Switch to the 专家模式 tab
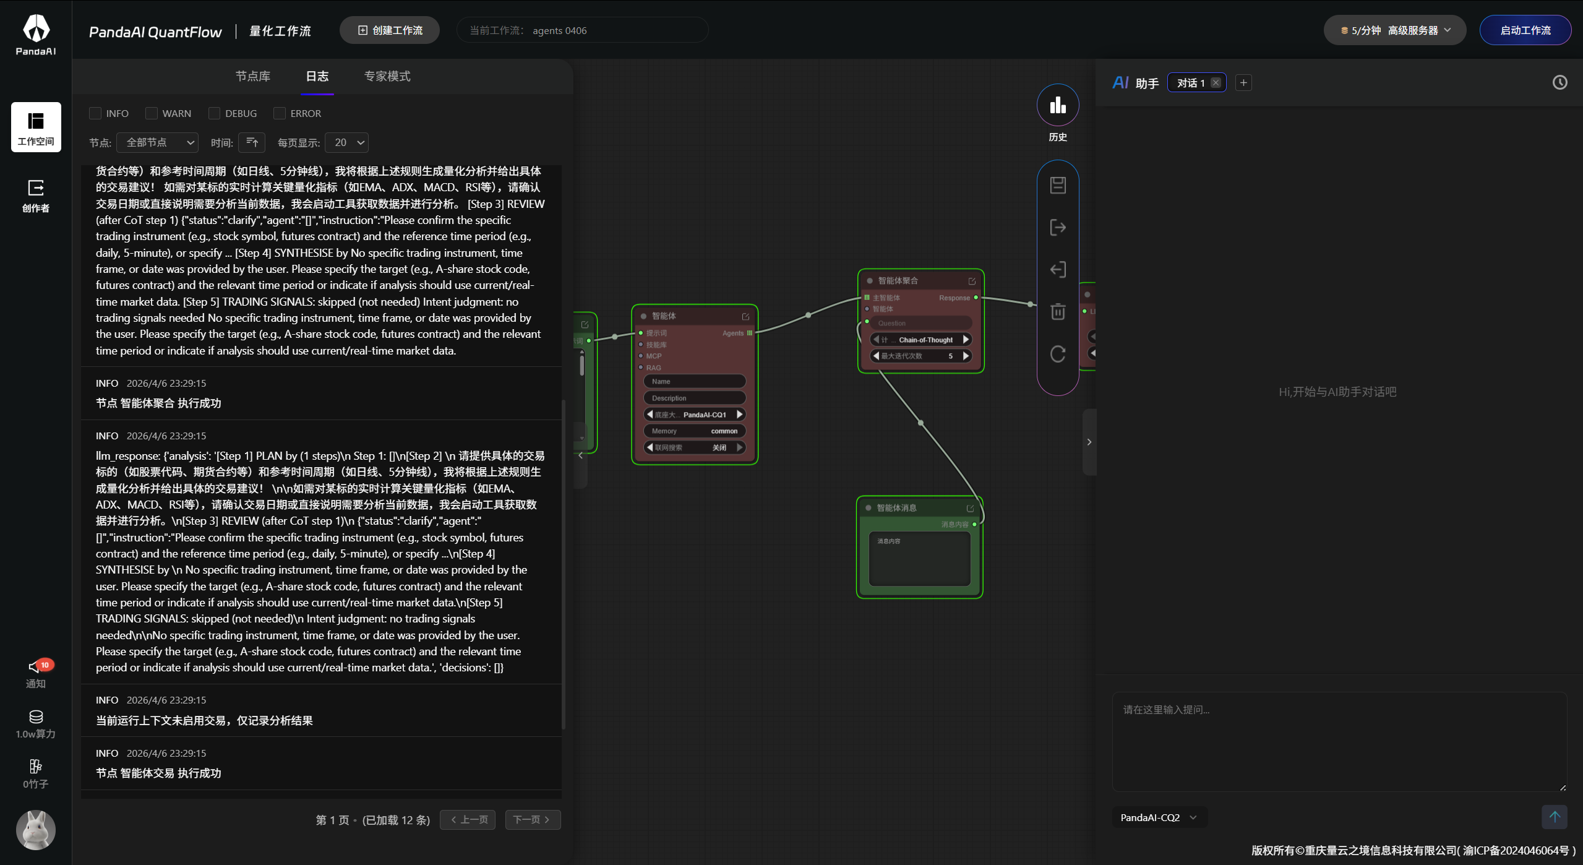1583x865 pixels. [x=387, y=76]
